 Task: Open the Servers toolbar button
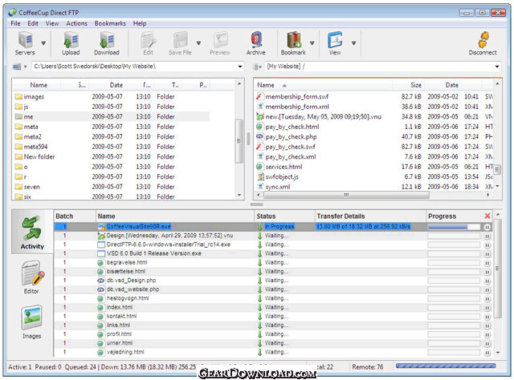[25, 42]
